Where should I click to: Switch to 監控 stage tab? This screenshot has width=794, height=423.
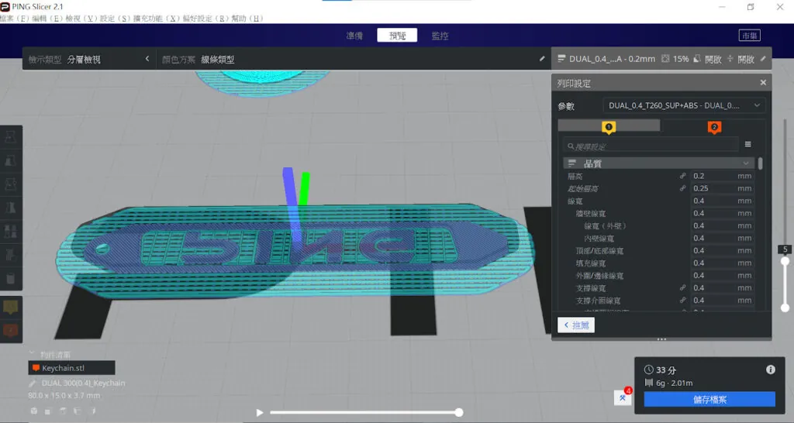tap(440, 36)
